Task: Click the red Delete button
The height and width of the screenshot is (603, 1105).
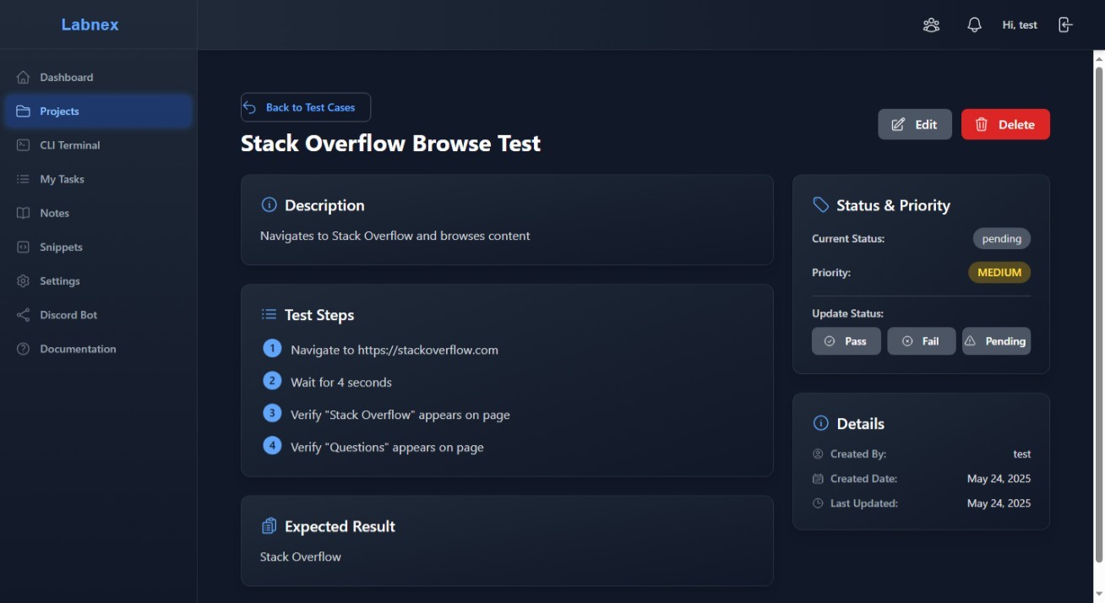Action: point(1005,124)
